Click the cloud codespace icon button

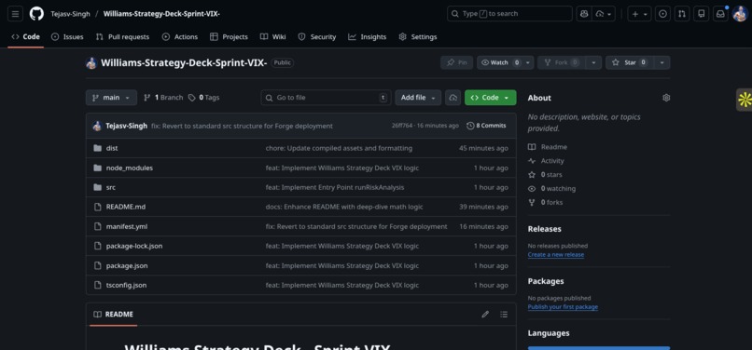tap(453, 98)
